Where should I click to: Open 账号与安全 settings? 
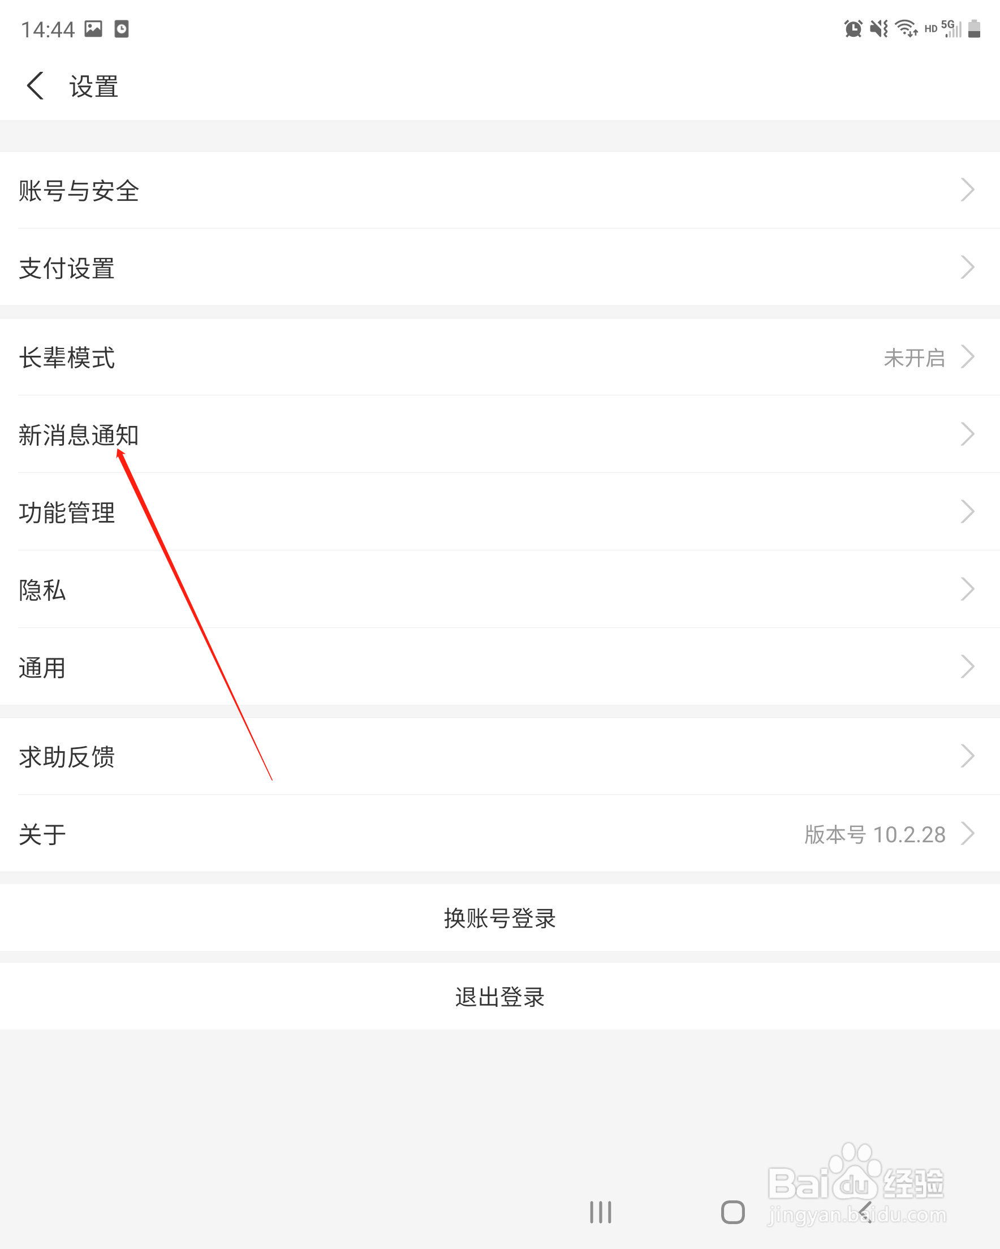tap(500, 190)
